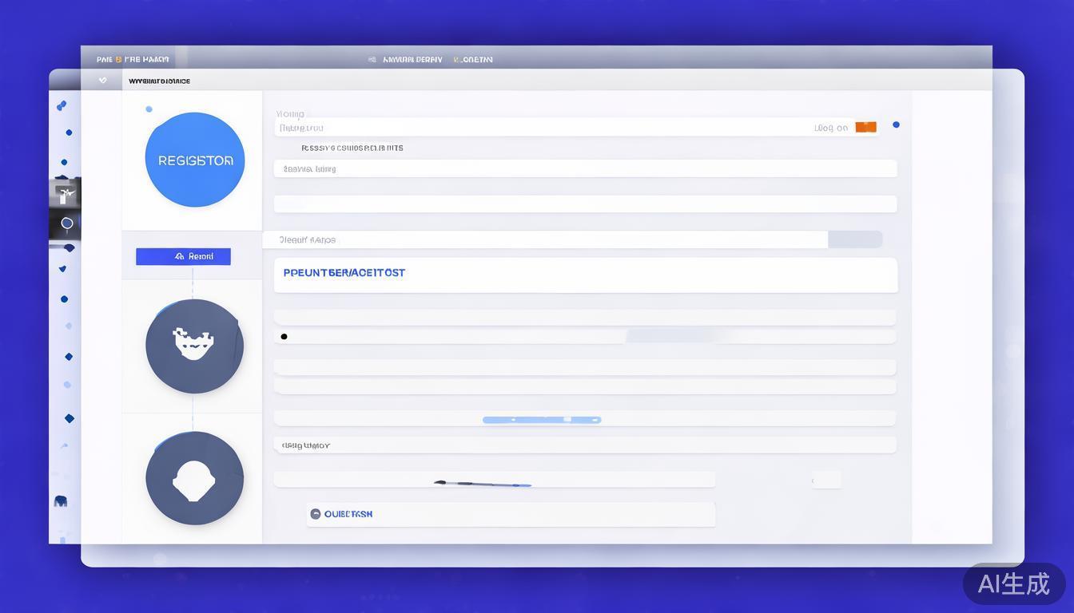Click the OUIBETASH link
The height and width of the screenshot is (613, 1074).
click(x=348, y=514)
